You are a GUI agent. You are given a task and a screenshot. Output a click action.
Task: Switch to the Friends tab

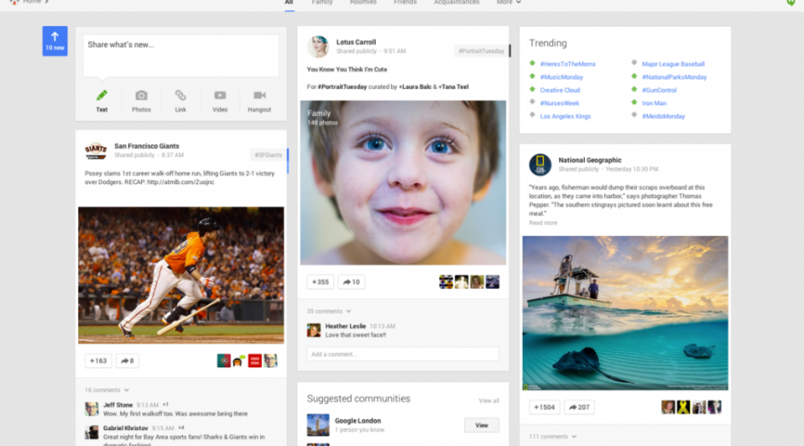pos(405,3)
